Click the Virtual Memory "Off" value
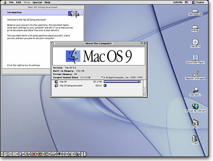The width and height of the screenshot is (213, 161). click(75, 74)
